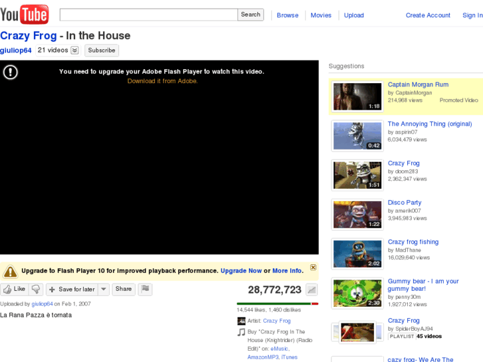Click the Artist Crazy Frog link
This screenshot has height=362, width=483.
276,321
